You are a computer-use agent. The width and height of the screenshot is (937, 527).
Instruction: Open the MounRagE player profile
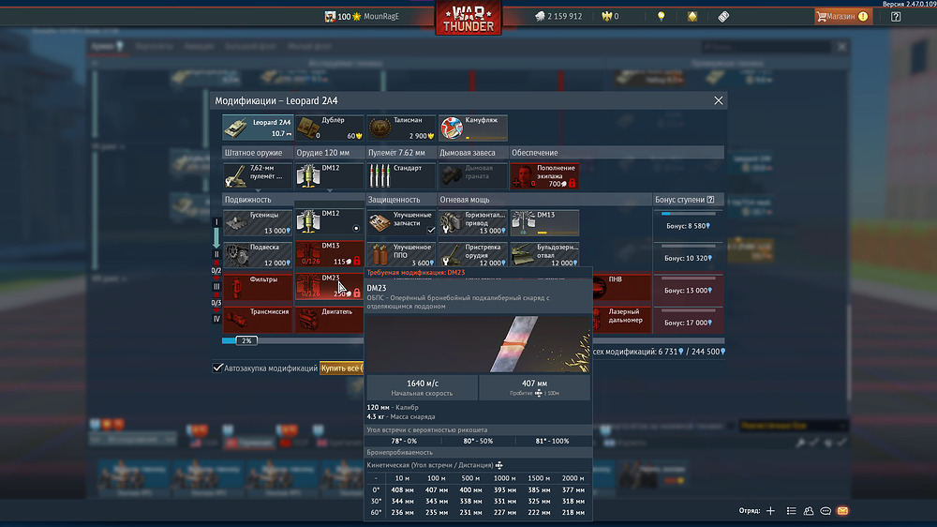[x=362, y=16]
